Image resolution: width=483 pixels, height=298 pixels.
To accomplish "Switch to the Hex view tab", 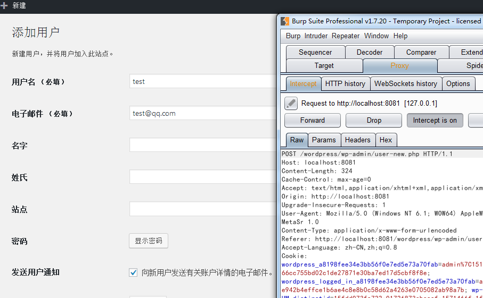I will 386,140.
